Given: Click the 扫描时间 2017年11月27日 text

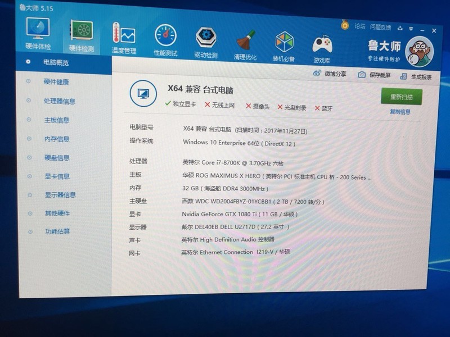Looking at the screenshot, I should click(271, 131).
